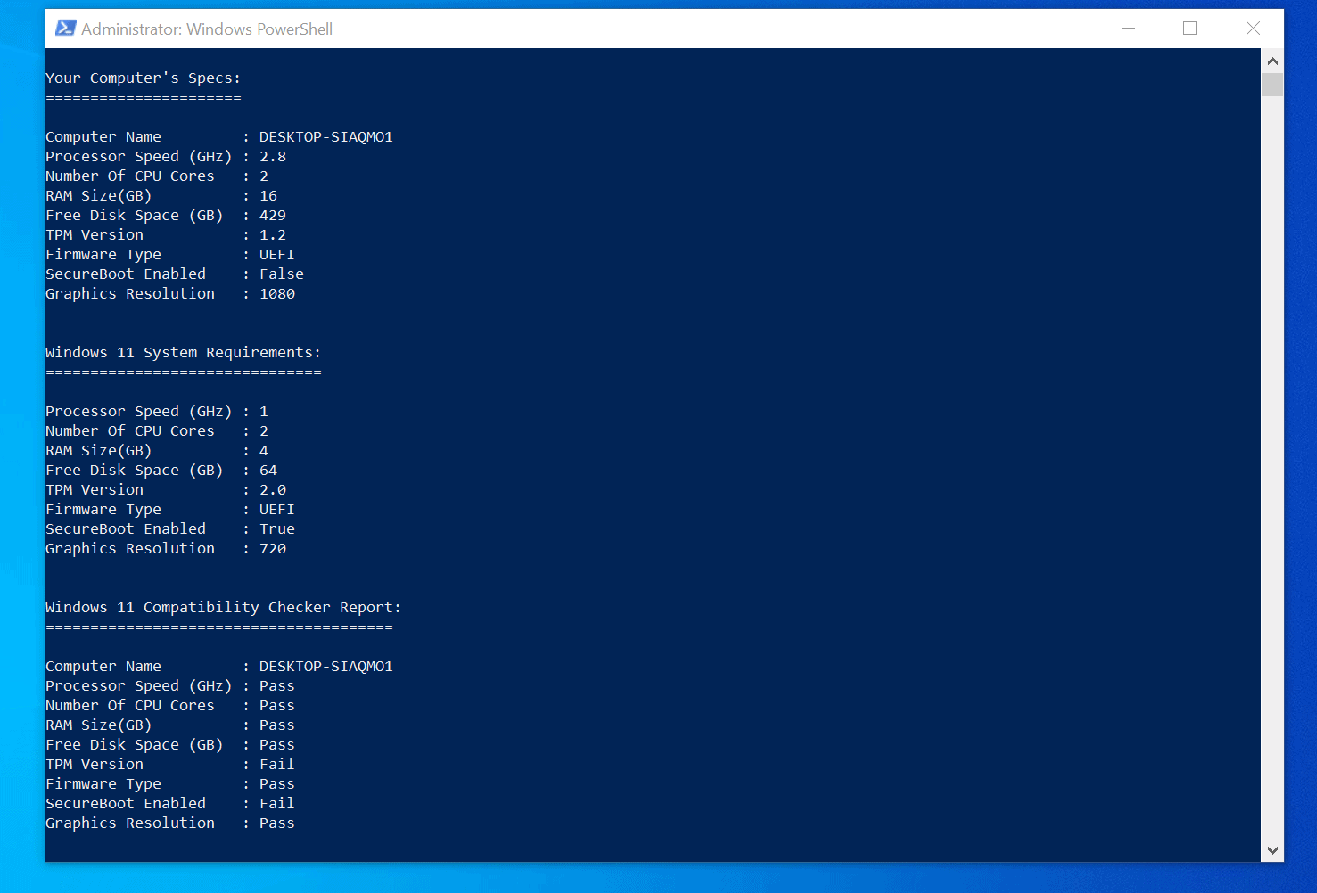This screenshot has height=893, width=1317.
Task: Click the report's Free Disk Space 'Pass' result
Action: click(277, 745)
